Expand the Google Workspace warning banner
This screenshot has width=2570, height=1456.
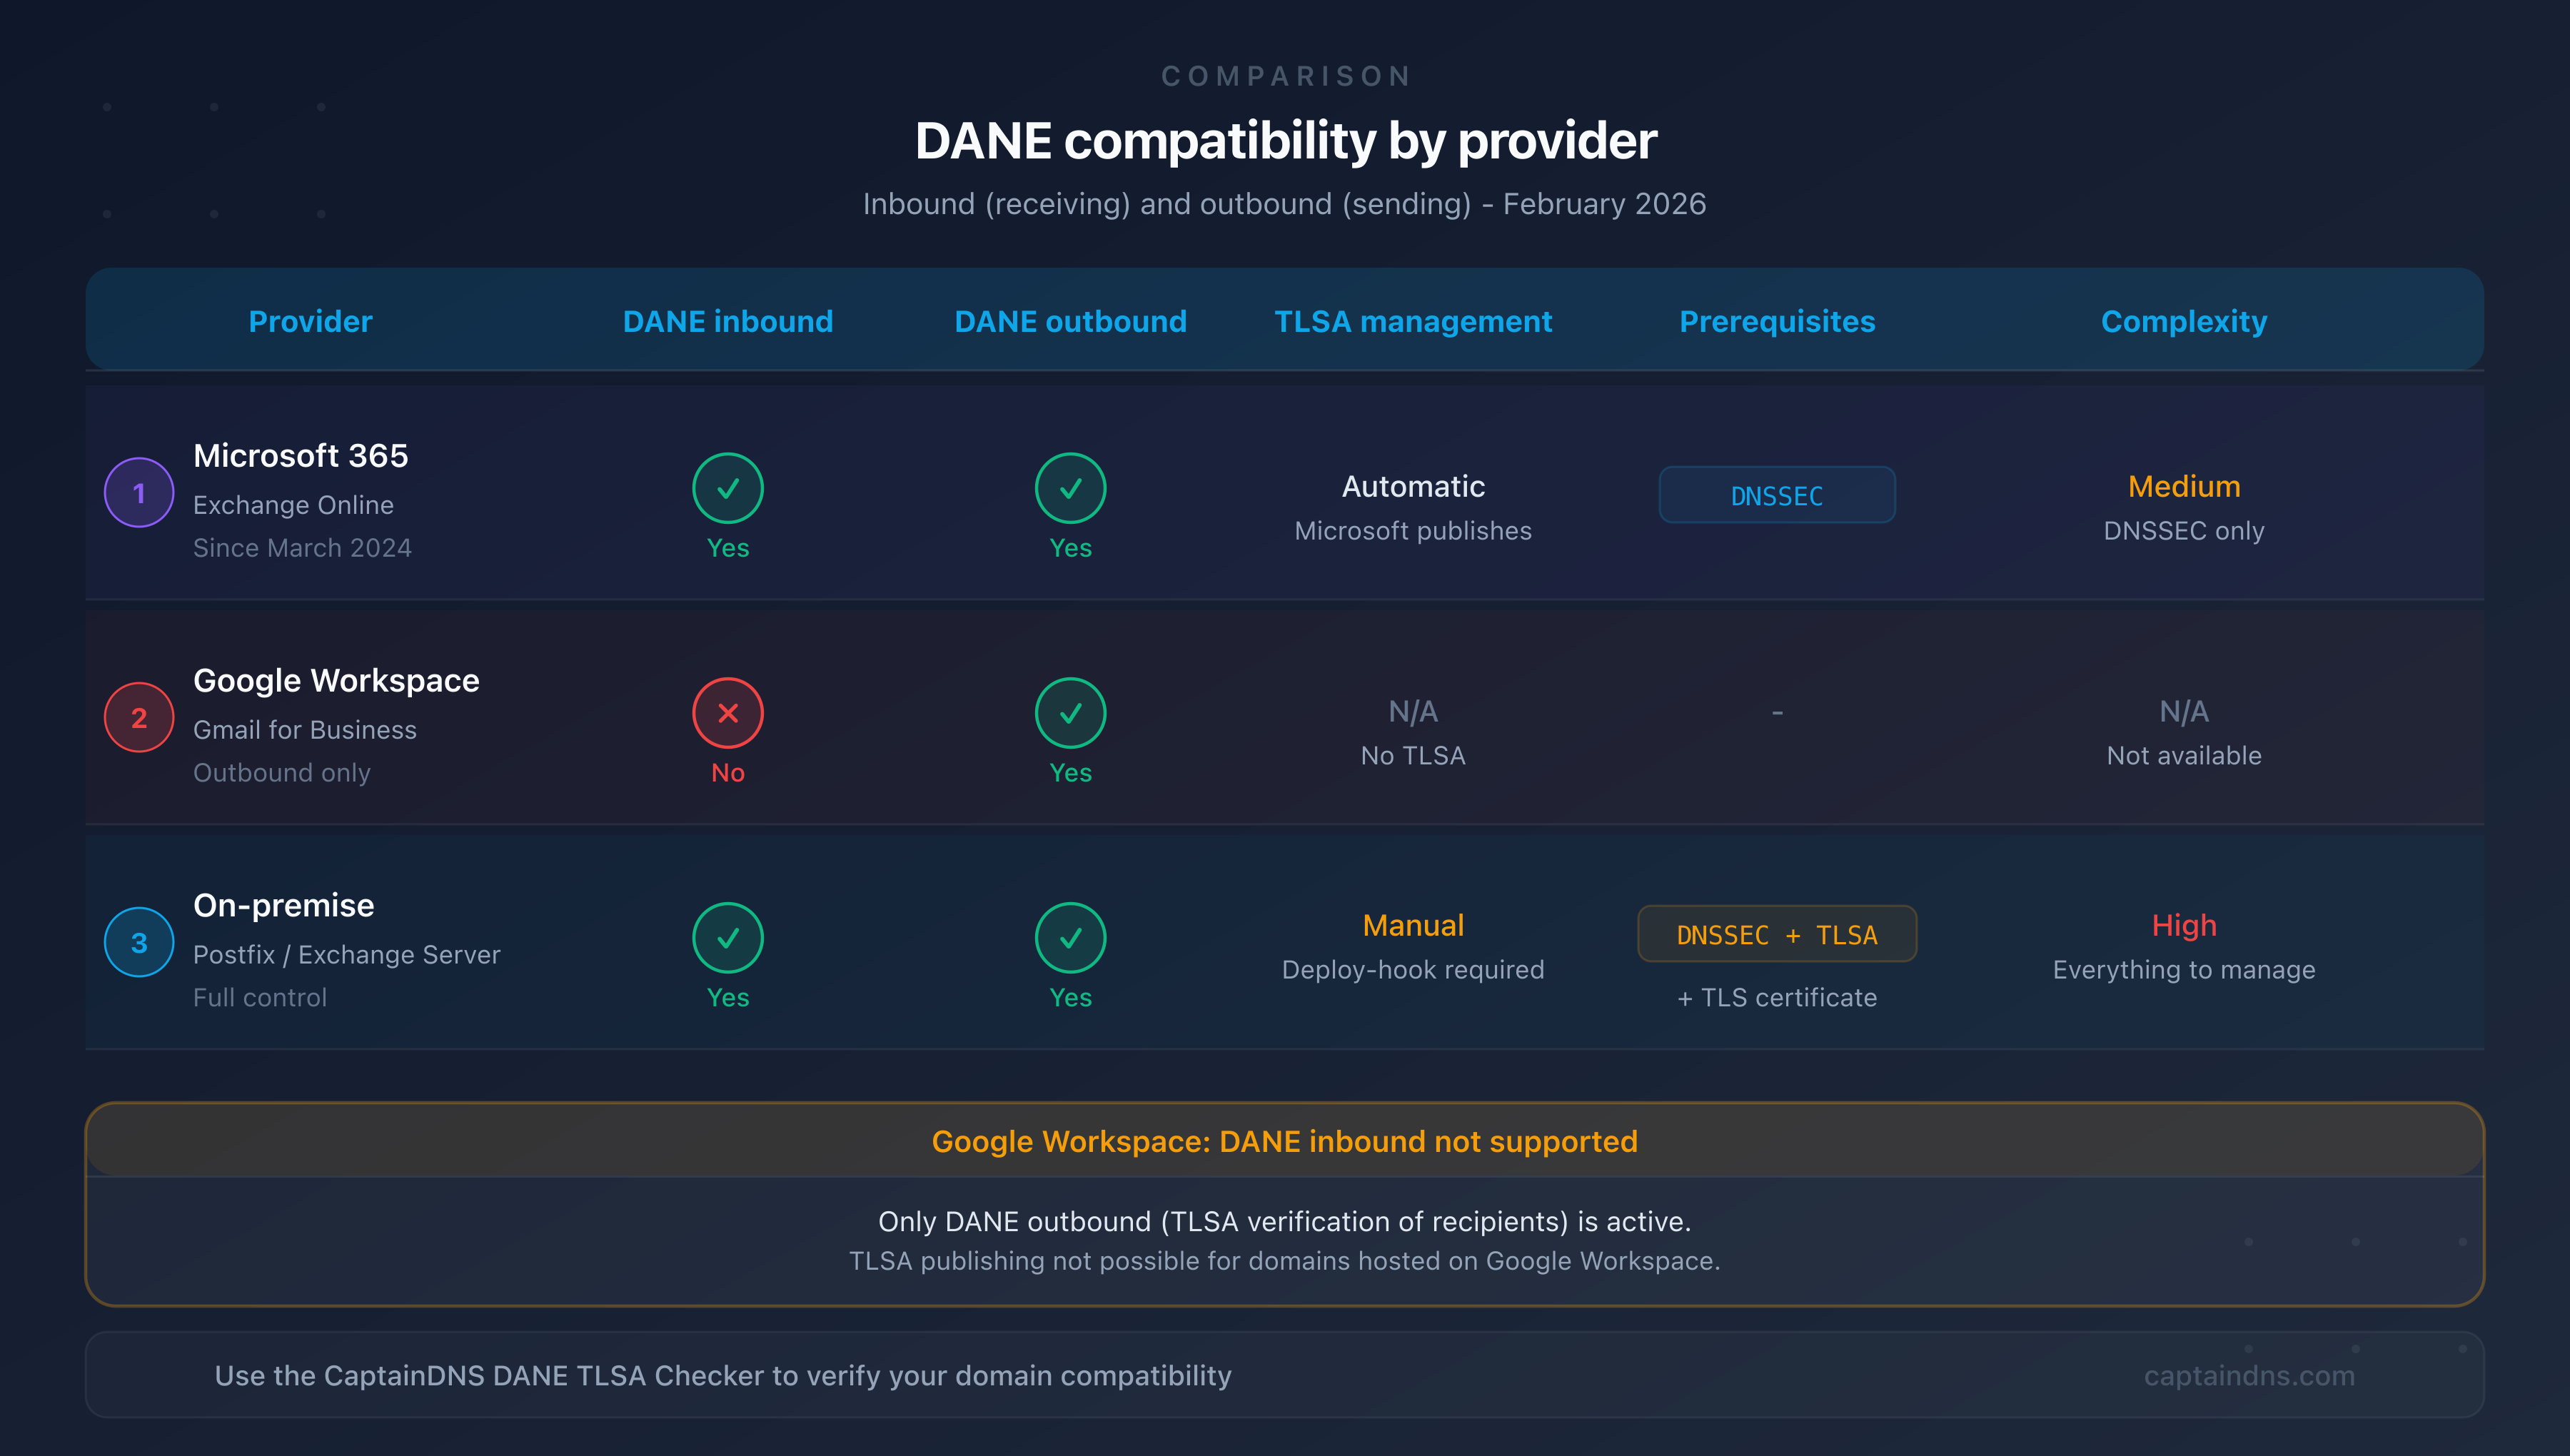click(1284, 1141)
